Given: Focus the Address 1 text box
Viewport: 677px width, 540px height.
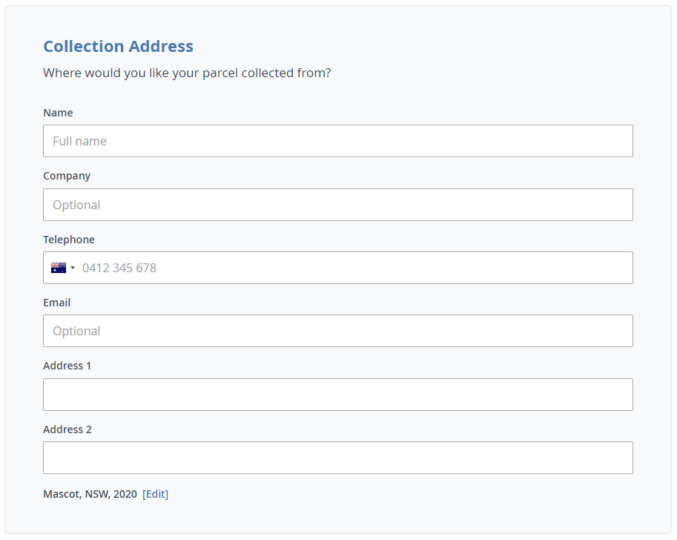Looking at the screenshot, I should (337, 395).
